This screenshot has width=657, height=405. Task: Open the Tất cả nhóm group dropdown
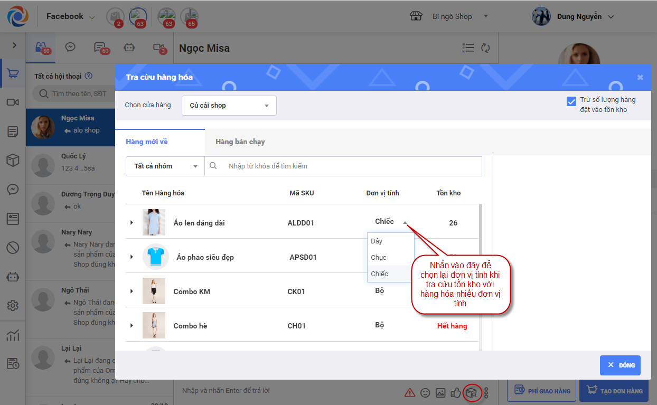(x=165, y=166)
